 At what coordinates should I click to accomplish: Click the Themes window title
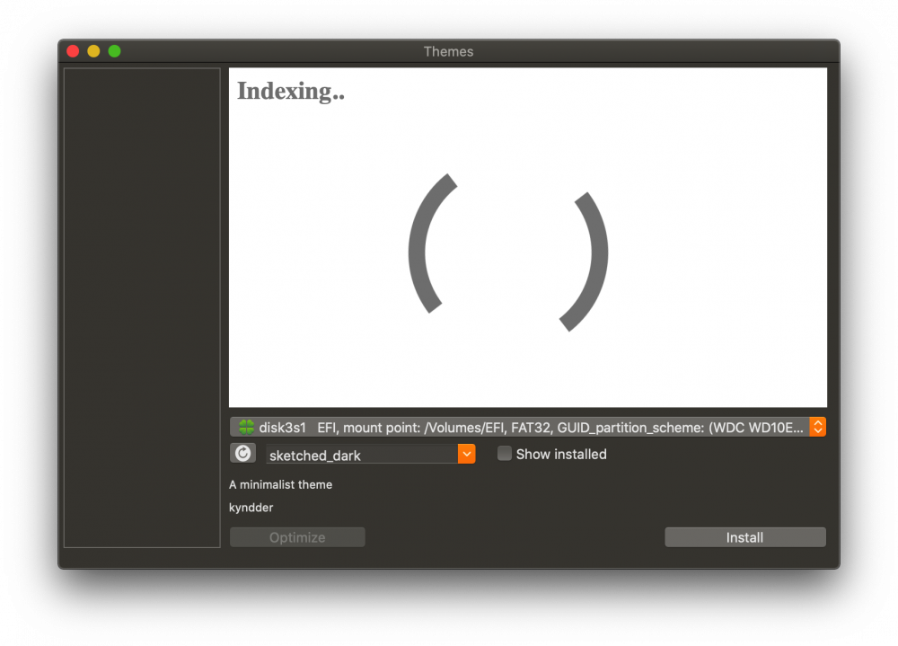[x=448, y=51]
